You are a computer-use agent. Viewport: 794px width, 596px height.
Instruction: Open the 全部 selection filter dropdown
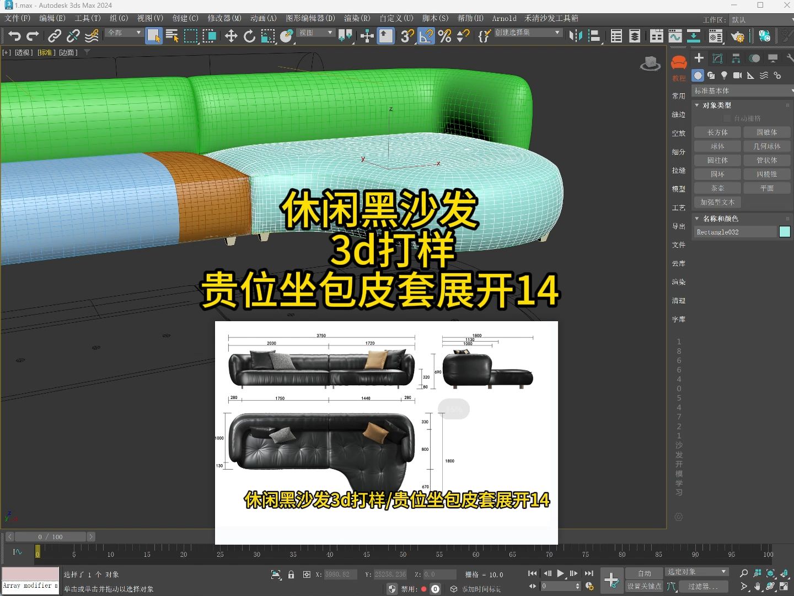[x=124, y=33]
